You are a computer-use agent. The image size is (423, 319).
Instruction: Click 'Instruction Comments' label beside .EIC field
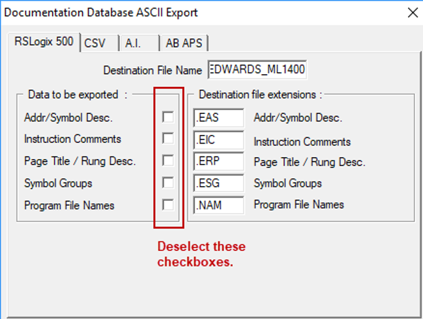tap(302, 142)
